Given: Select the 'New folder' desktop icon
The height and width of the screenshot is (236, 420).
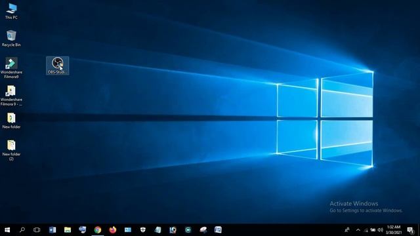Looking at the screenshot, I should click(x=11, y=121).
